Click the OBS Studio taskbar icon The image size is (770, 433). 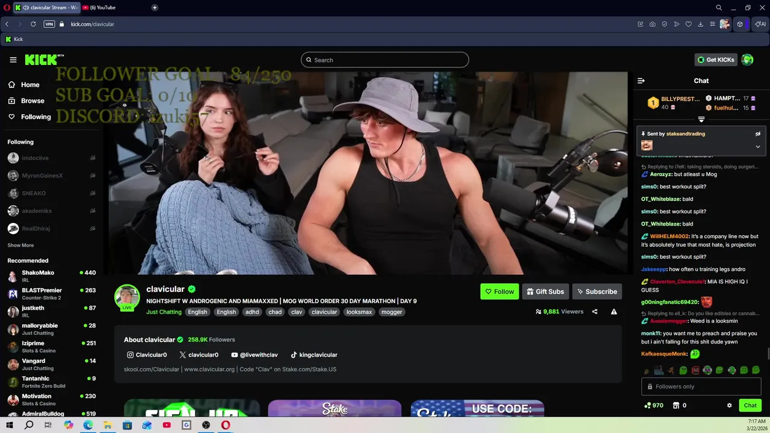206,425
